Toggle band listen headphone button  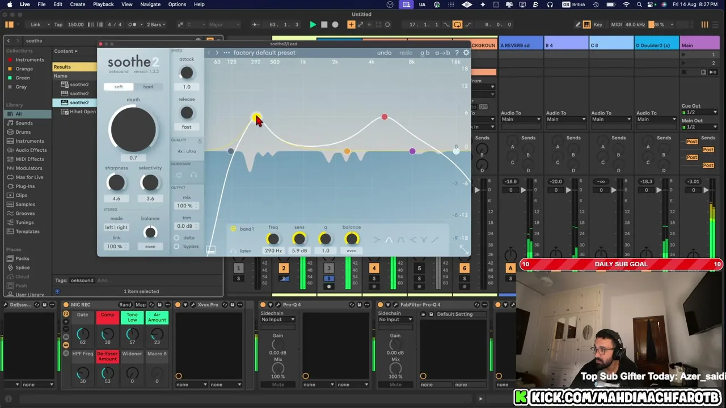(233, 250)
